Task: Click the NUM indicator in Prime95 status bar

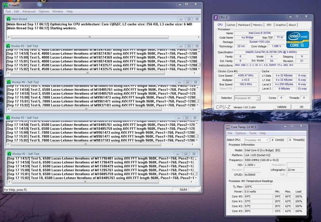Action: 184,190
